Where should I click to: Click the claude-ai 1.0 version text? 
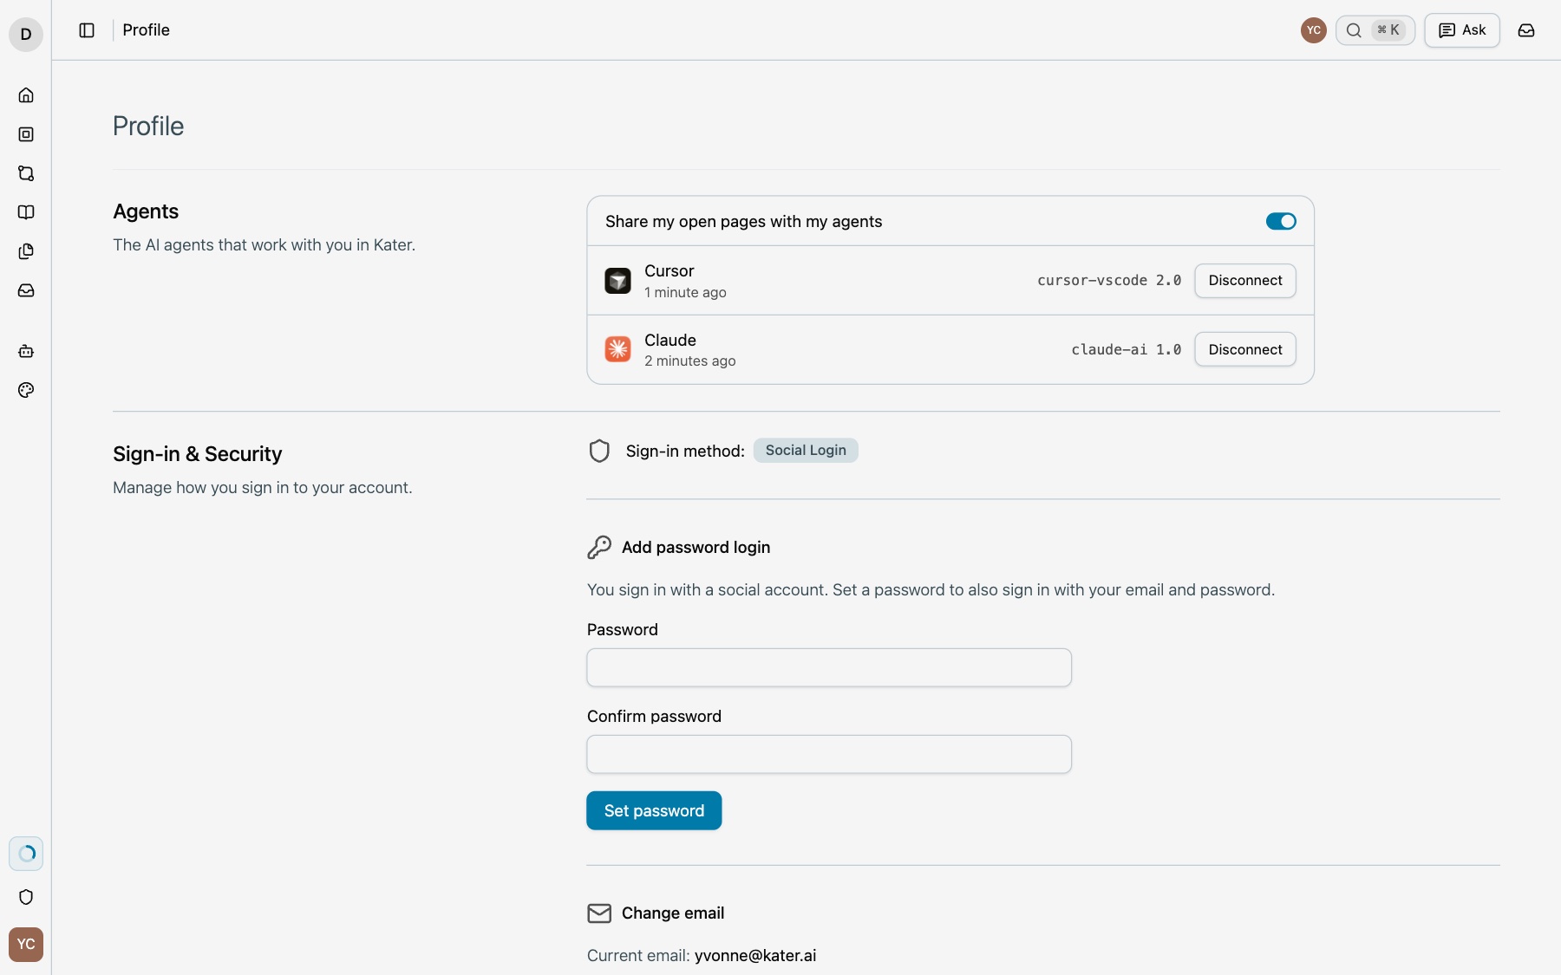pyautogui.click(x=1127, y=349)
